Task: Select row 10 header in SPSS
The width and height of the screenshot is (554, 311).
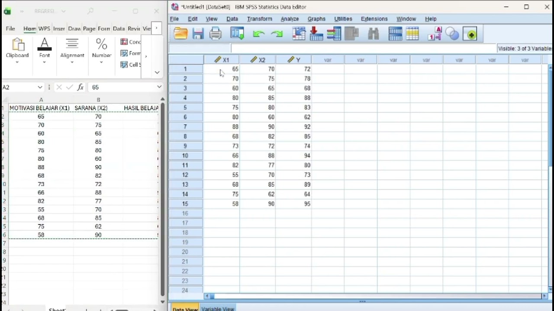Action: [186, 155]
